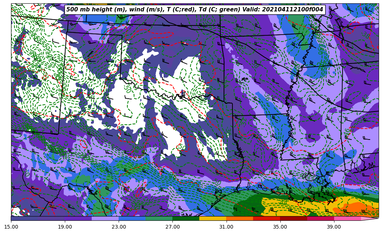382x233 pixels.
Task: Select the bright red colorbar segment before 35.00
Action: click(x=267, y=218)
